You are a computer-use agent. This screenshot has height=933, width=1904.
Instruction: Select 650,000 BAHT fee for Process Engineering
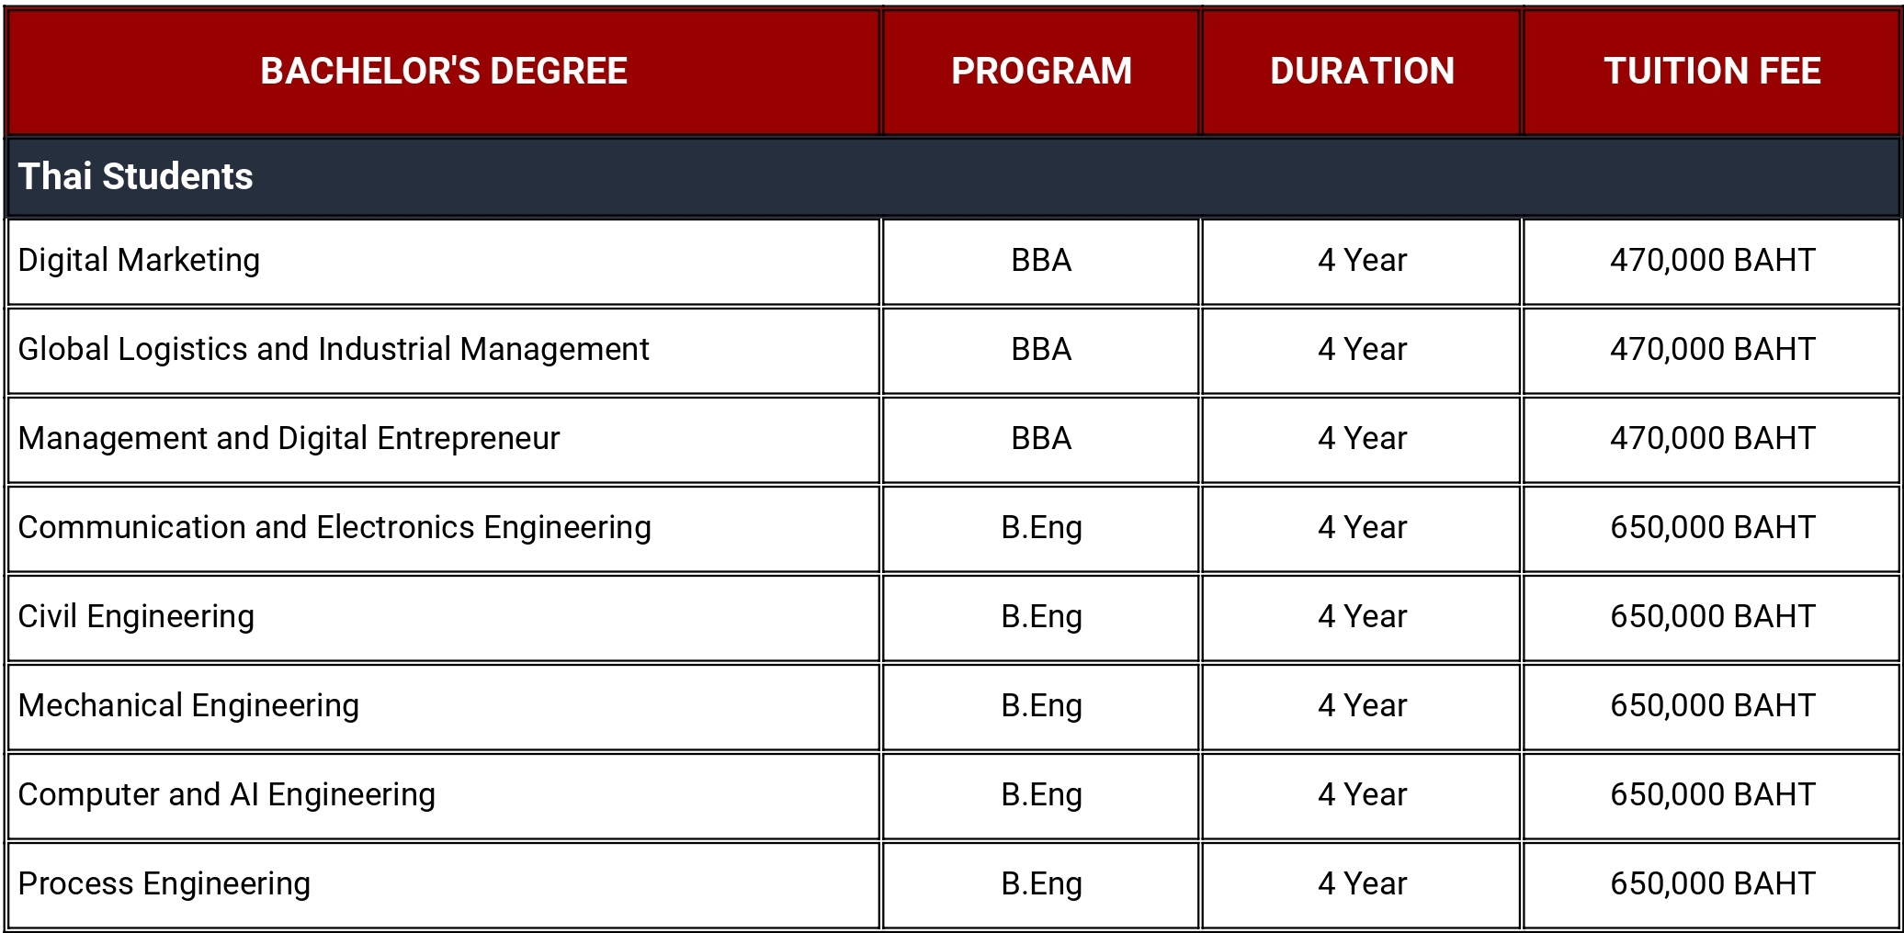click(x=1712, y=885)
